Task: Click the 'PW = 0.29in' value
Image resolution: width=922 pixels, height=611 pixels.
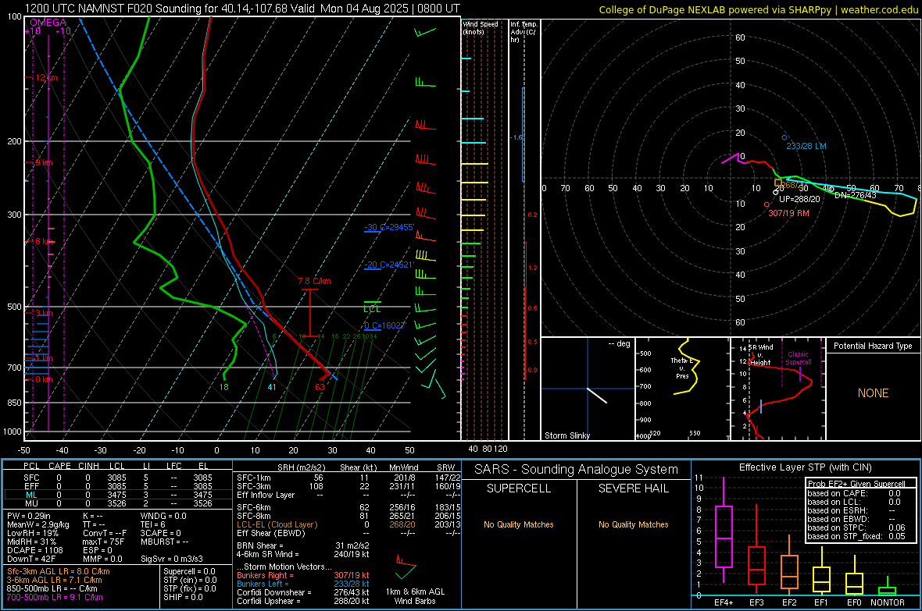Action: click(x=28, y=516)
